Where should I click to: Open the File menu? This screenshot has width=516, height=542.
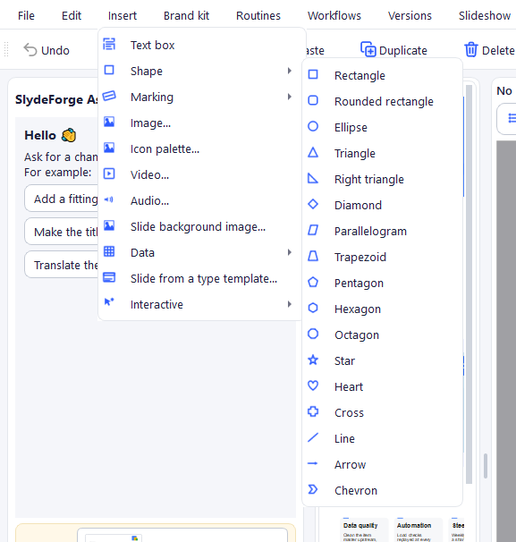pos(26,15)
